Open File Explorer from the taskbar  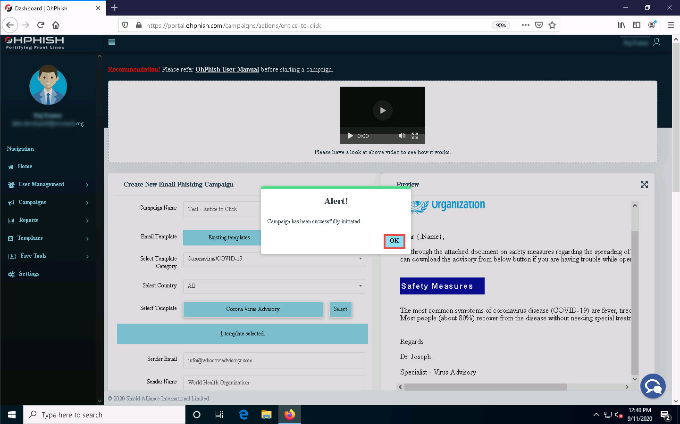pyautogui.click(x=267, y=415)
